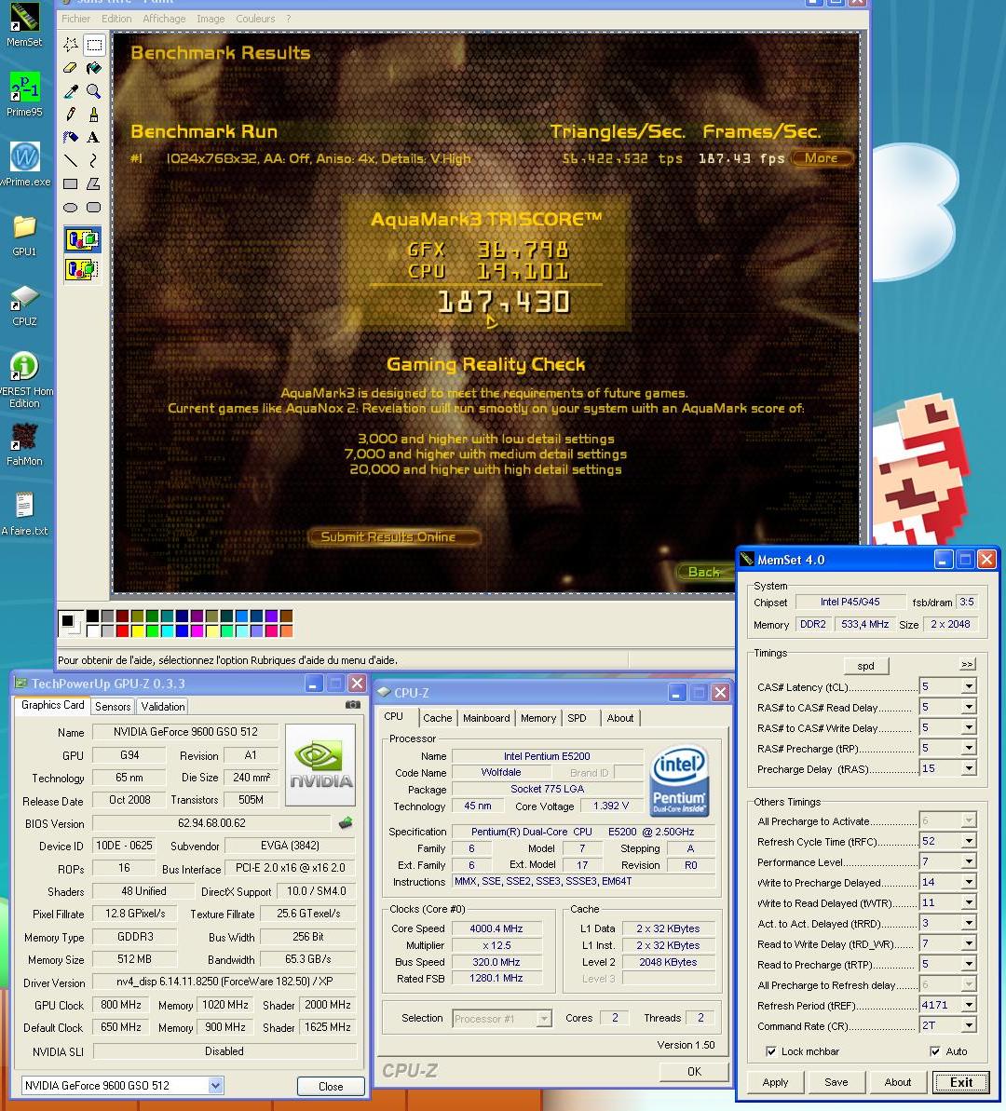Screen dimensions: 1006x1111
Task: Open the CPUZ desktop shortcut
Action: 24,305
